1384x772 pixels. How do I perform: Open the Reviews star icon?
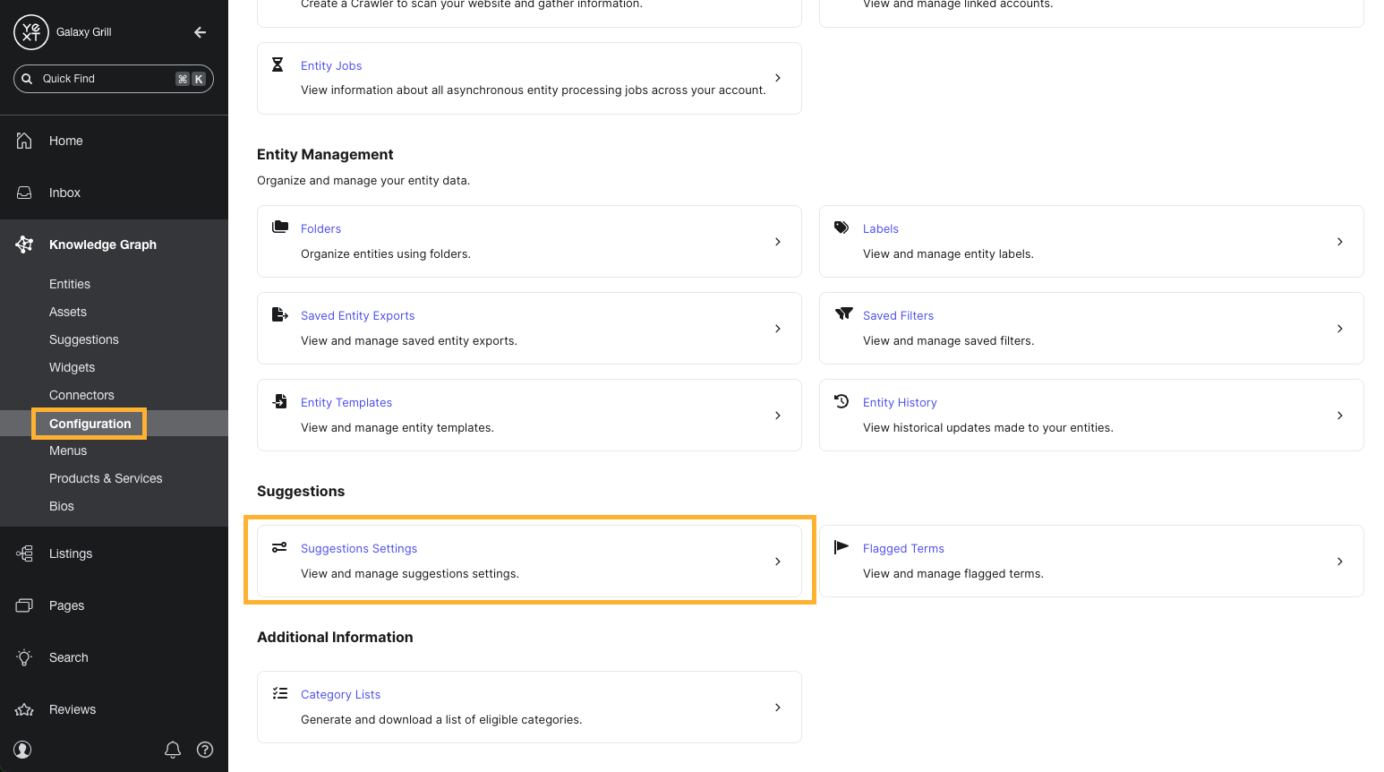click(x=22, y=708)
